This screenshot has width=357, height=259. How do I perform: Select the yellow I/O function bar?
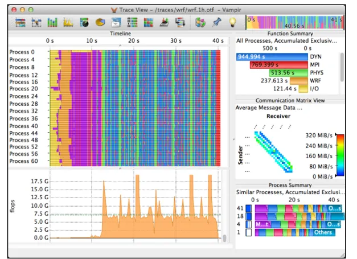coord(303,89)
